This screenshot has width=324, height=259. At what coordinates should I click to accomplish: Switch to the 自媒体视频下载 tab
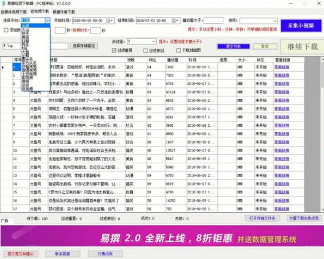(x=14, y=10)
